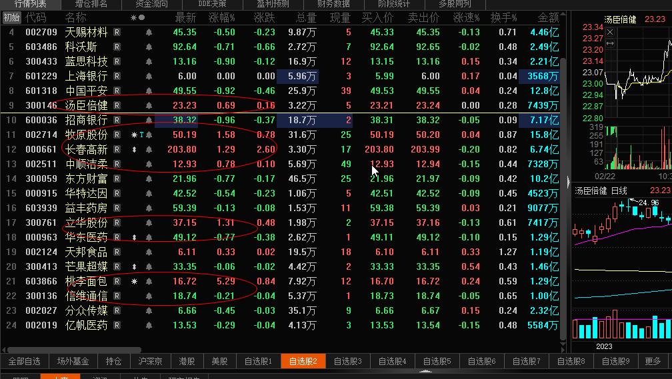Click the bell alert icon for 分众传媒
The width and height of the screenshot is (672, 379).
point(149,310)
